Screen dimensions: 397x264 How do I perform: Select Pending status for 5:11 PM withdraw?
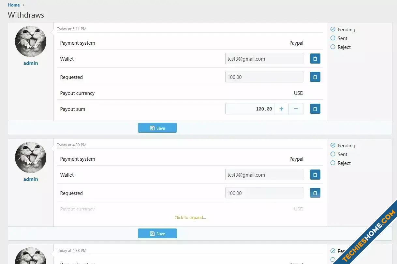(333, 29)
